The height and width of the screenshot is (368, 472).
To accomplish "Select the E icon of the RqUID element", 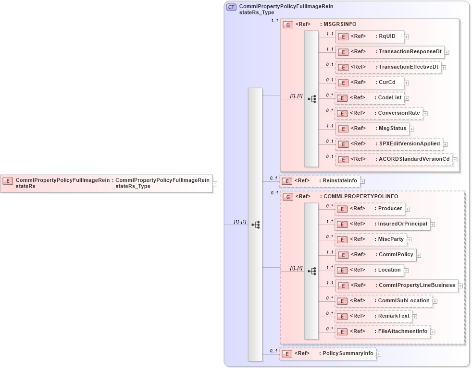I will coord(343,36).
